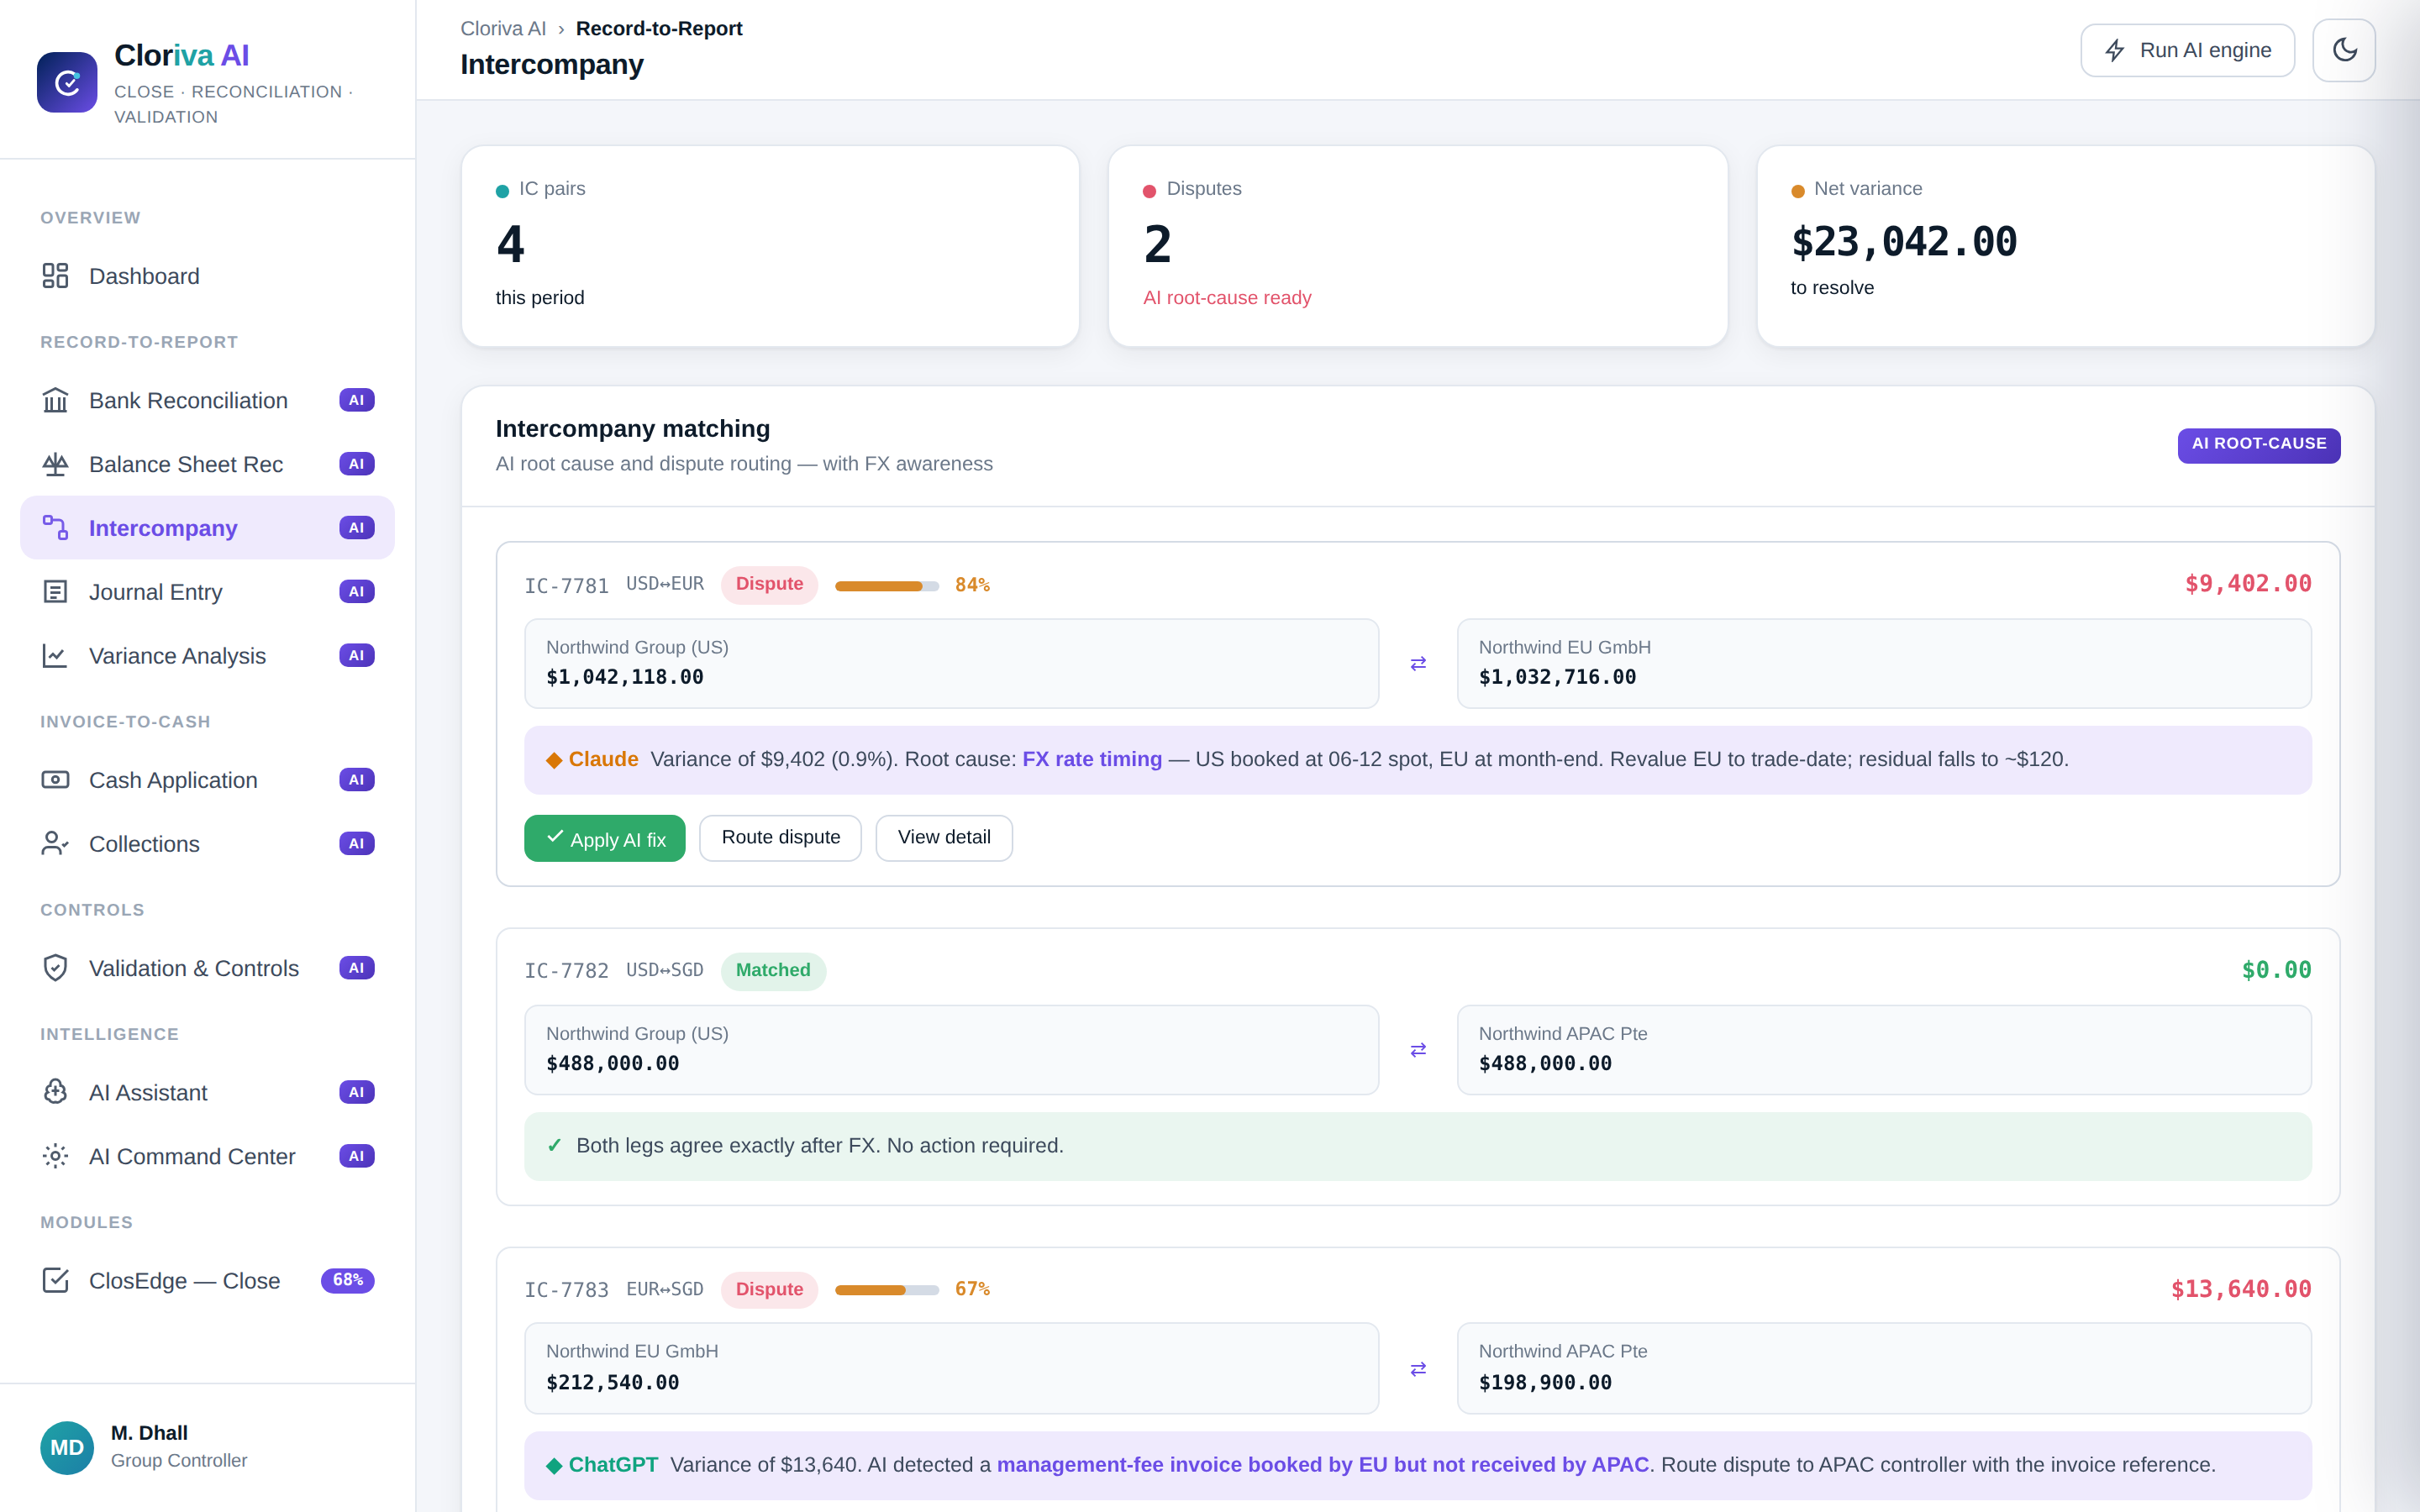The image size is (2420, 1512).
Task: Click the $9,402.00 variance amount
Action: pyautogui.click(x=2248, y=584)
